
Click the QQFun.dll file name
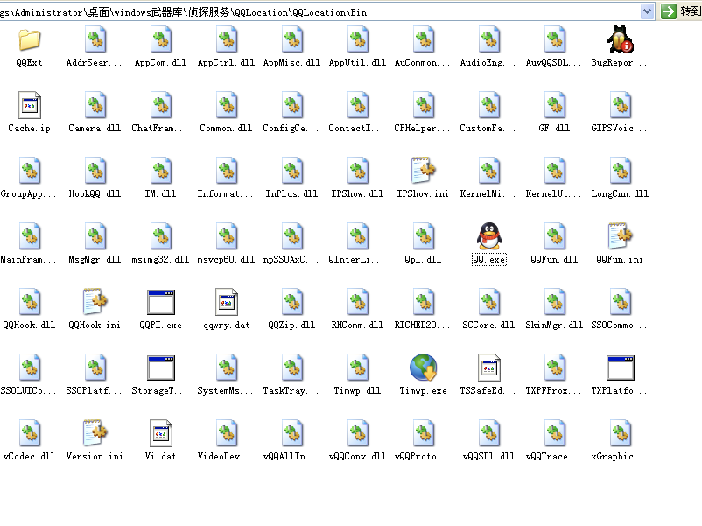554,260
